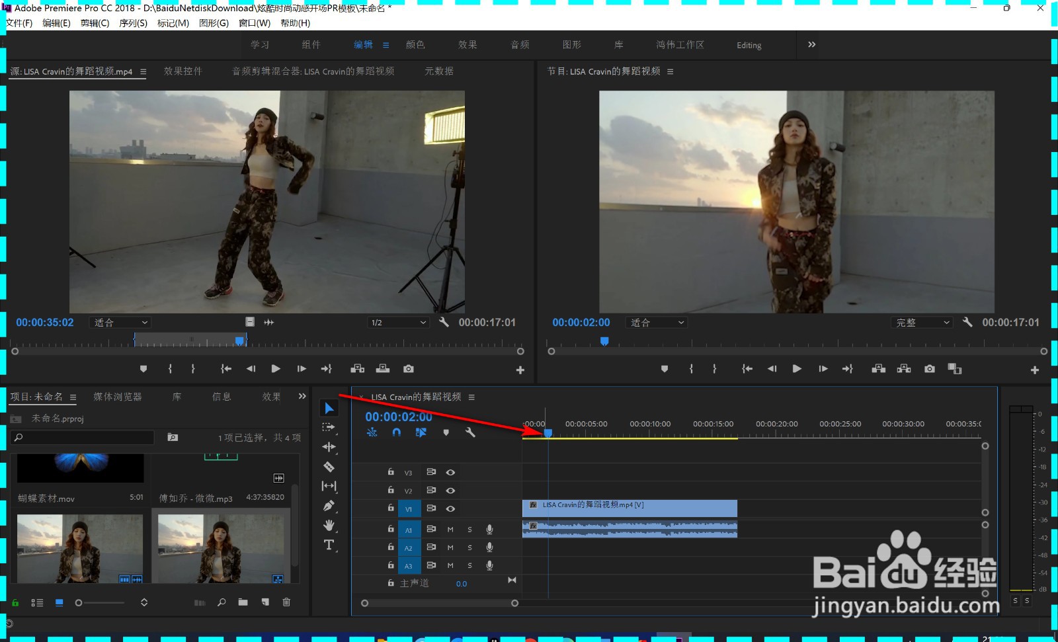Select the Type tool
The height and width of the screenshot is (642, 1058).
click(x=329, y=545)
